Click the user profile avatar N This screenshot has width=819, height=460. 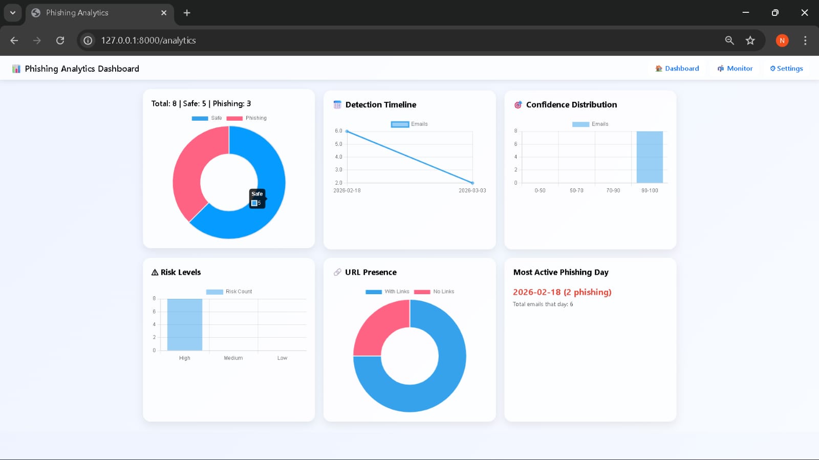pos(782,40)
